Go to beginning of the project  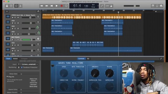(51, 6)
